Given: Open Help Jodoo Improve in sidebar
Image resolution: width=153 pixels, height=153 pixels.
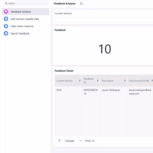Looking at the screenshot, I should point(22,26).
